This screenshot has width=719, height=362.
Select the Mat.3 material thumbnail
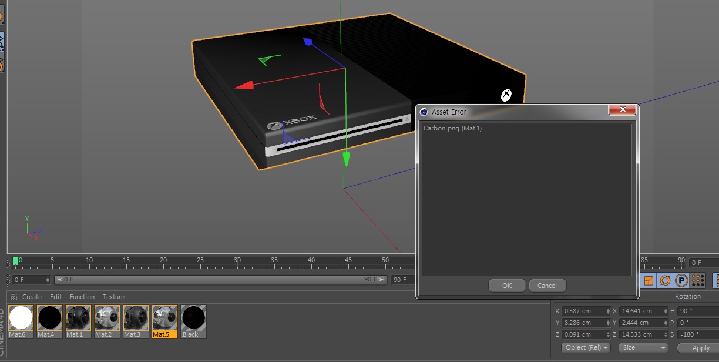point(136,321)
